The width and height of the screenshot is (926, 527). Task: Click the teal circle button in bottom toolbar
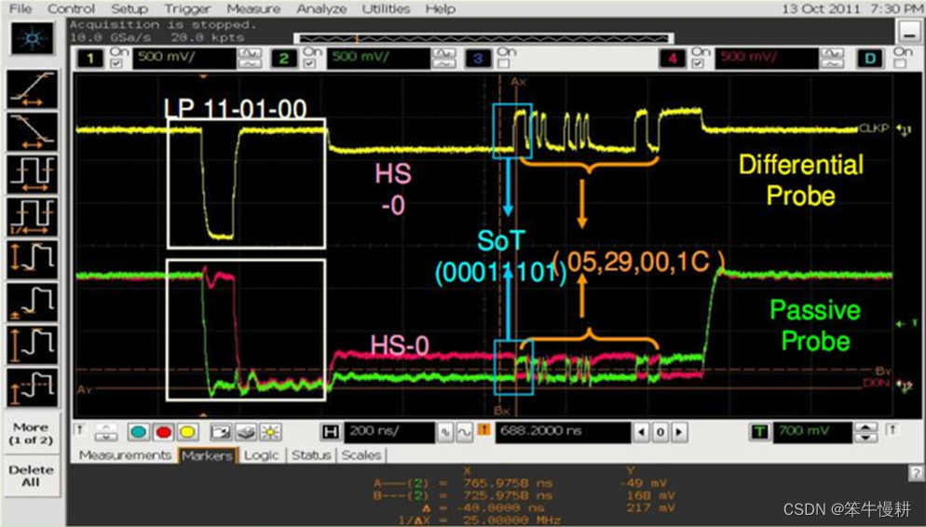(138, 432)
